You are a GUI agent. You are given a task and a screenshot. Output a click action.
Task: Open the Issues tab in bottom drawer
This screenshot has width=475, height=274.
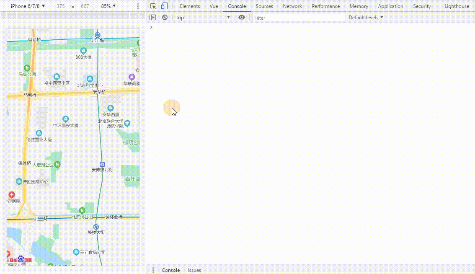pos(194,270)
